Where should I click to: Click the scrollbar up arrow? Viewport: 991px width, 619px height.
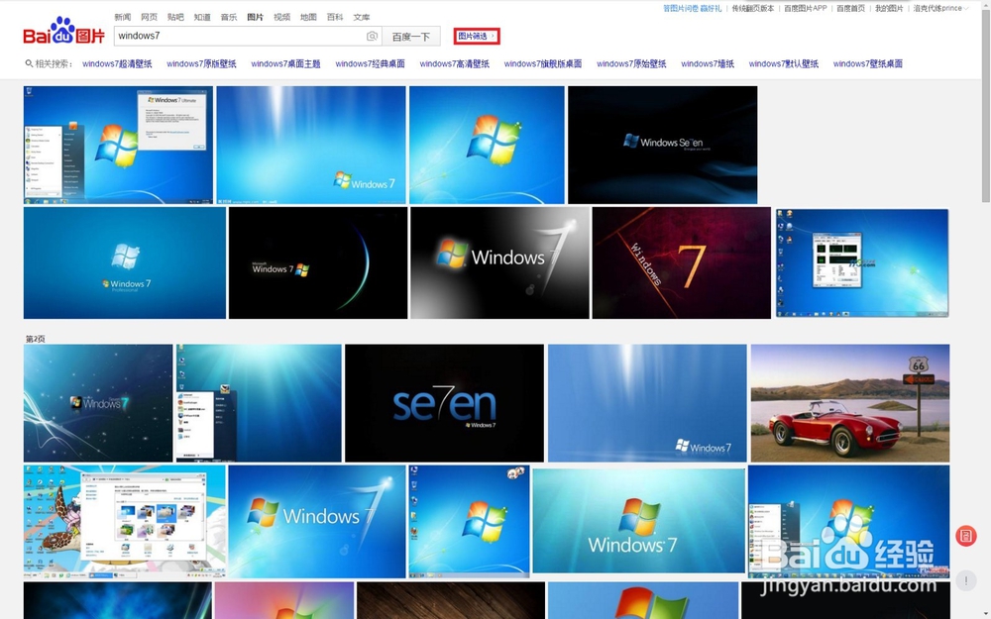pyautogui.click(x=986, y=4)
